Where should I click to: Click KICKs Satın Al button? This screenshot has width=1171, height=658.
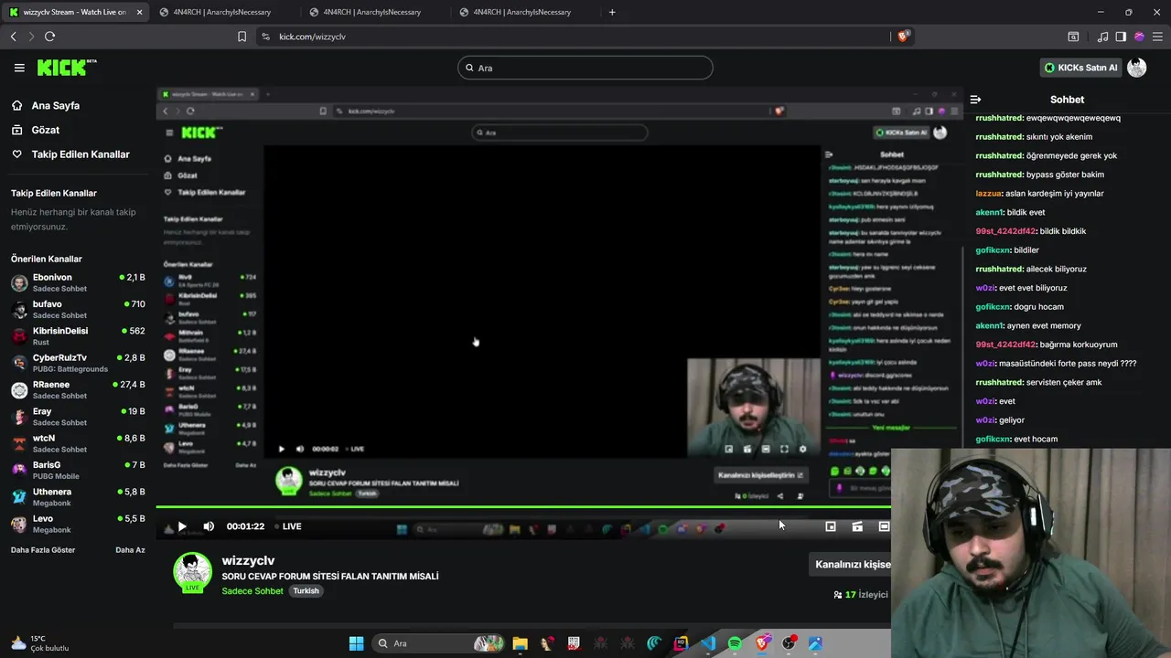point(1080,68)
